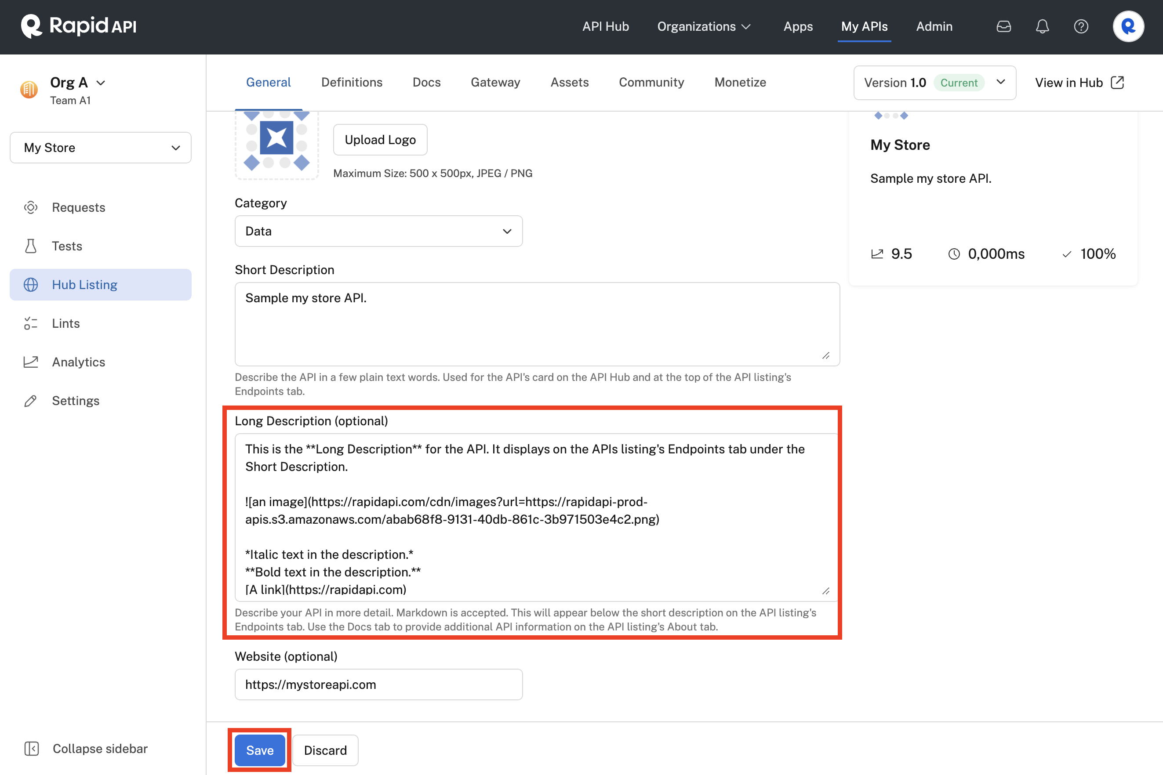The width and height of the screenshot is (1163, 775).
Task: Open Admin in the top navigation
Action: tap(934, 26)
